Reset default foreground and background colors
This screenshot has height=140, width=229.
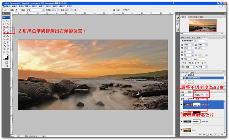[x=4, y=59]
